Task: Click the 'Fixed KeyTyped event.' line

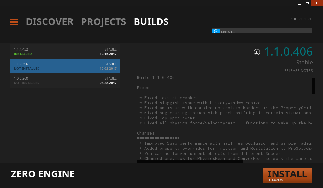Action: click(168, 118)
